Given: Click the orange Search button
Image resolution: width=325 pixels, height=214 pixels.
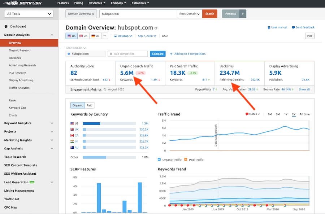Looking at the screenshot, I should [x=209, y=14].
